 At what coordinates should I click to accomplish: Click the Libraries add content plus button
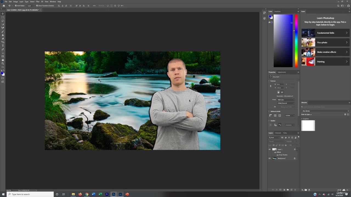[302, 190]
